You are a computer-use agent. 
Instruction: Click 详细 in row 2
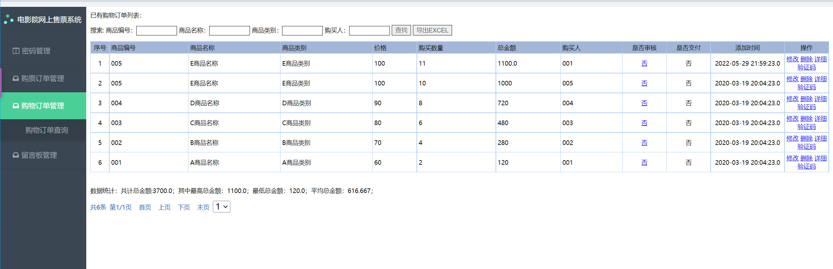tap(820, 79)
